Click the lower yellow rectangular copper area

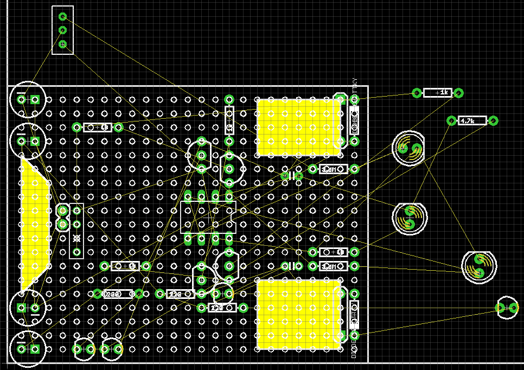(298, 314)
